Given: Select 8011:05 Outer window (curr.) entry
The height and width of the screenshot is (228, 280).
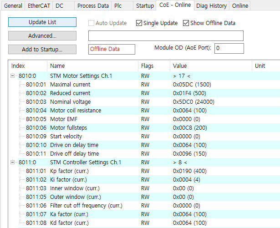Looking at the screenshot, I should (153, 197).
